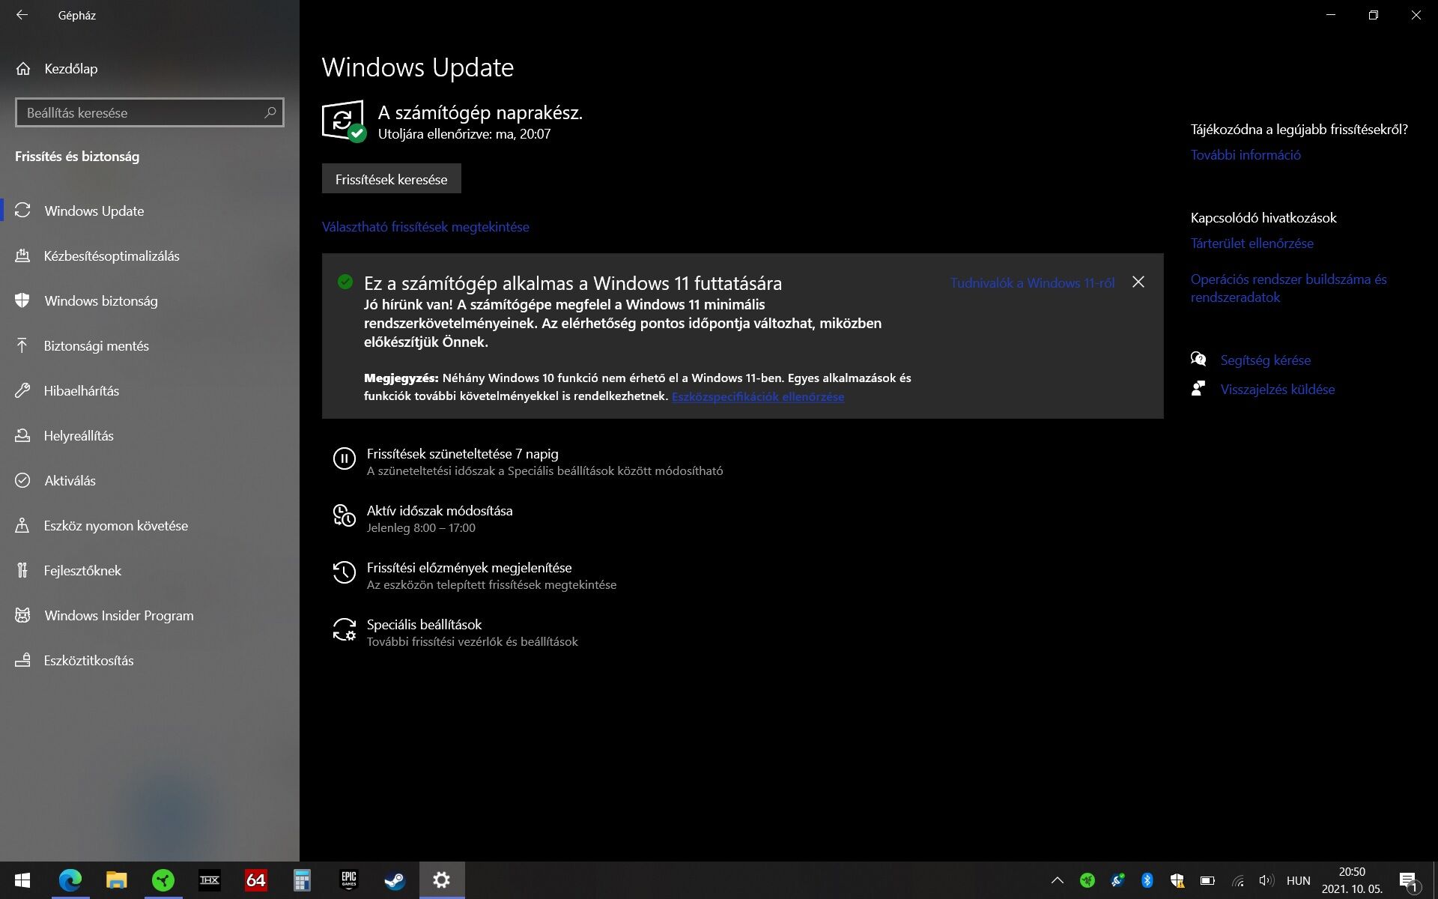Click Frissítések keresése button
The image size is (1438, 899).
391,179
